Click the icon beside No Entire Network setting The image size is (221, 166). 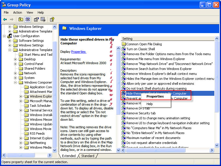pos(124,133)
